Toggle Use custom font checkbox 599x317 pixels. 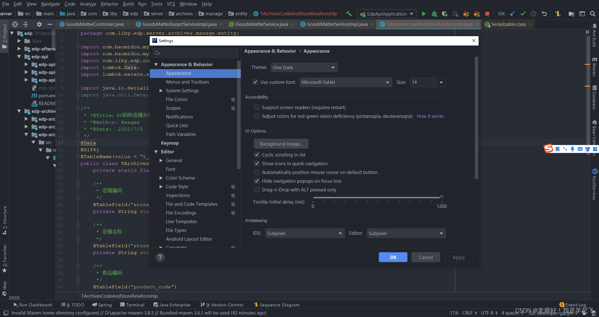(x=255, y=82)
